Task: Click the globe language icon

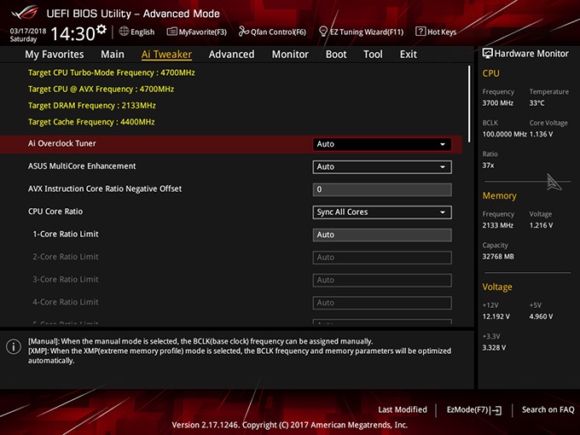Action: coord(124,31)
